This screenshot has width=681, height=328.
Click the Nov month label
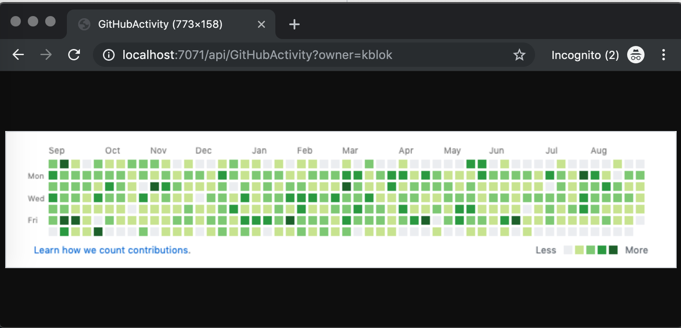tap(159, 151)
